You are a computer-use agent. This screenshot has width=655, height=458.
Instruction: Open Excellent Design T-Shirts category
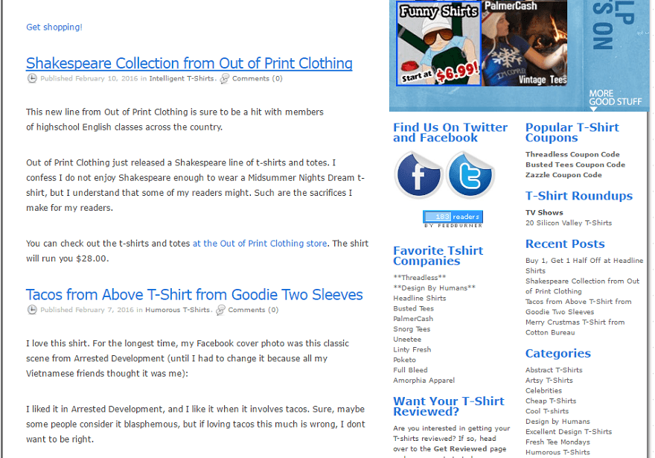point(569,432)
